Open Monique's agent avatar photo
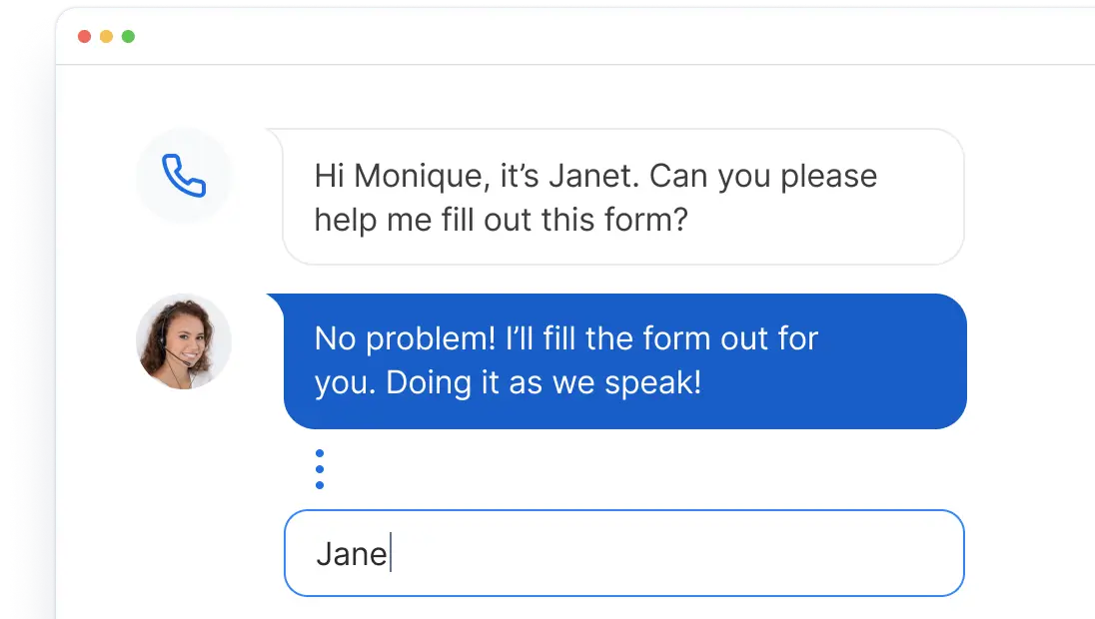Image resolution: width=1095 pixels, height=619 pixels. (184, 341)
